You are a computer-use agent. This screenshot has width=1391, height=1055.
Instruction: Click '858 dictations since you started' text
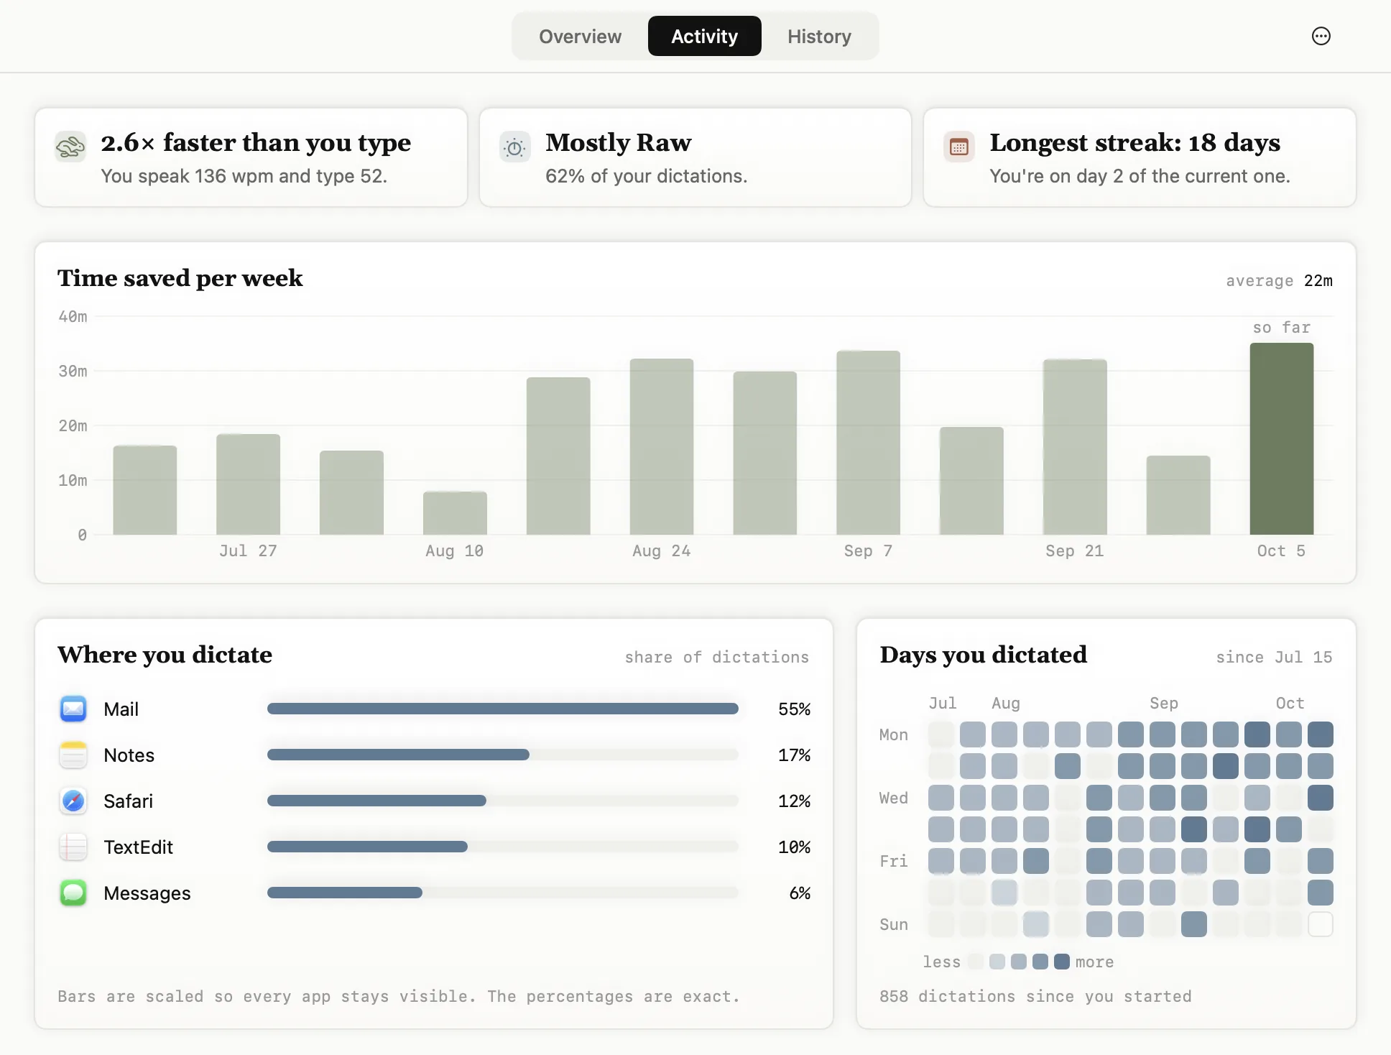1035,996
